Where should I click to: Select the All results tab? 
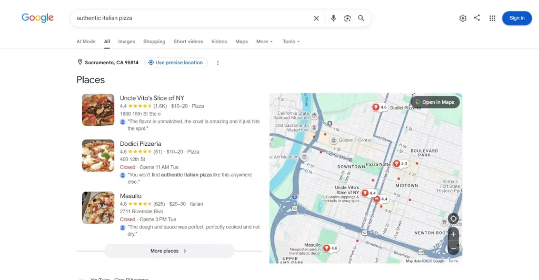click(x=107, y=42)
